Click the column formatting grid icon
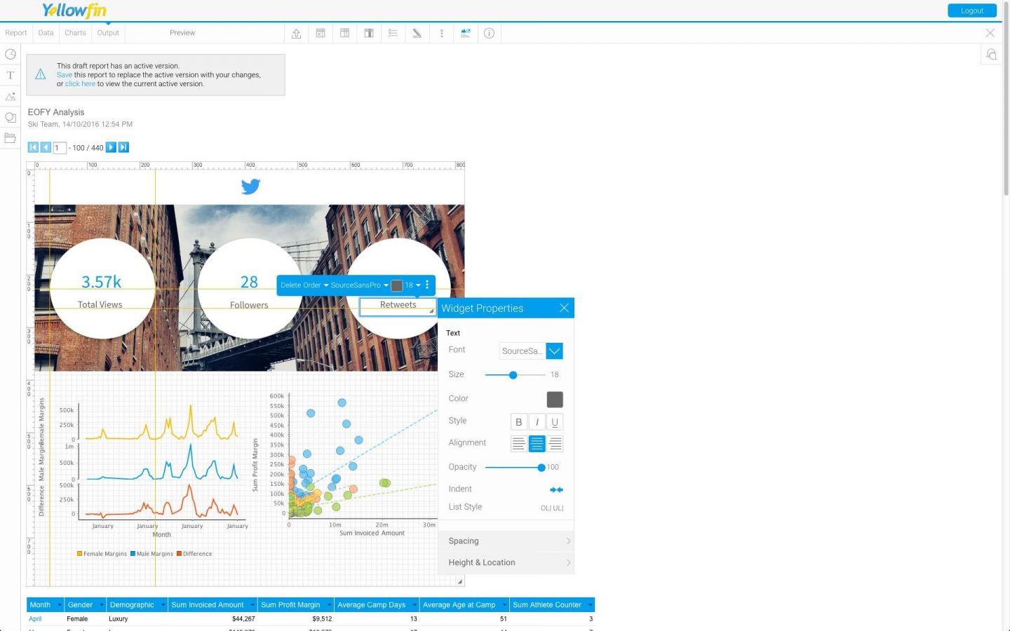The image size is (1010, 631). coord(345,33)
